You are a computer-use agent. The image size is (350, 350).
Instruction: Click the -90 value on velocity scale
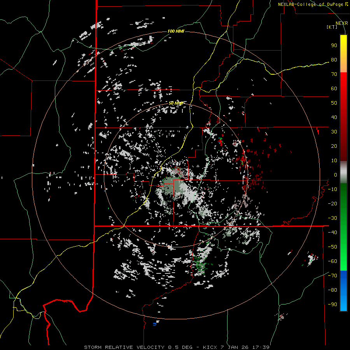332,304
